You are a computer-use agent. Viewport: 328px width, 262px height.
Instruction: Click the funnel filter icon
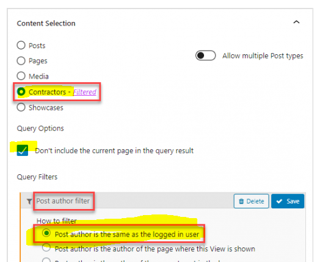click(29, 201)
